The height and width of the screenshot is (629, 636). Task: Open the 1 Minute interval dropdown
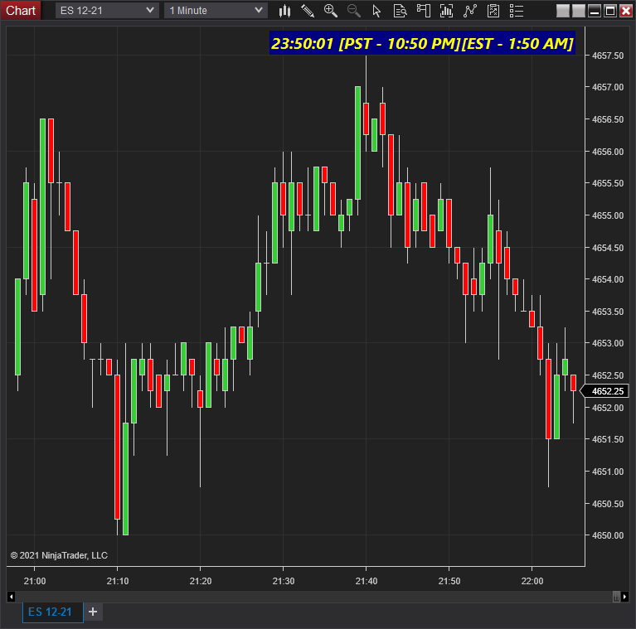(x=216, y=11)
